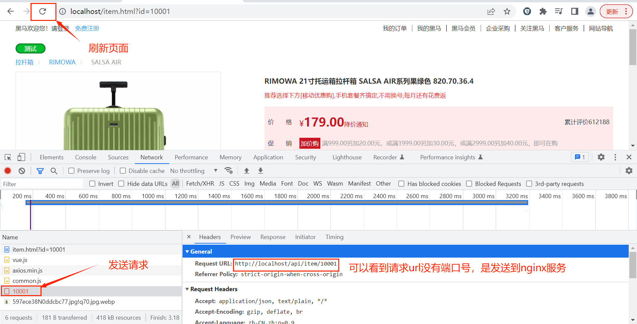
Task: Click the inspect element picker icon
Action: [8, 157]
